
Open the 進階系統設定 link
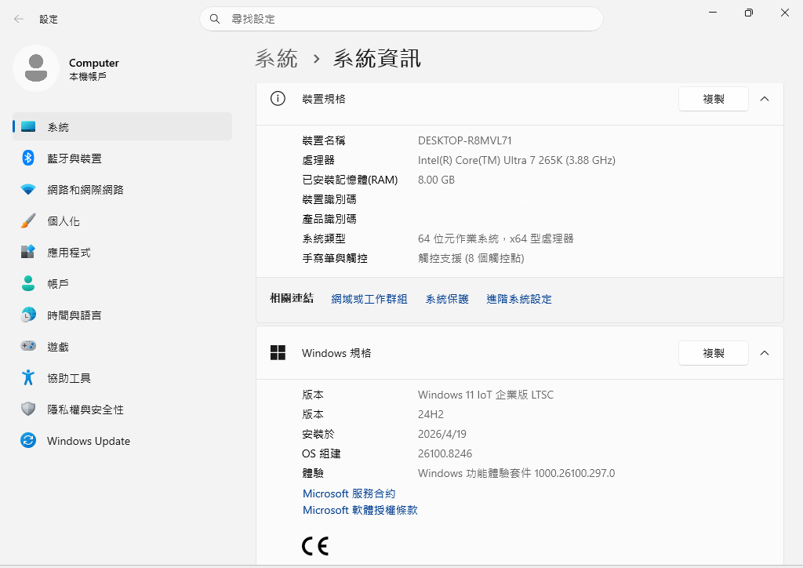[519, 299]
